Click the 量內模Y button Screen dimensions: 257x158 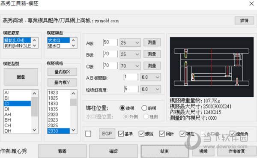tap(62, 83)
